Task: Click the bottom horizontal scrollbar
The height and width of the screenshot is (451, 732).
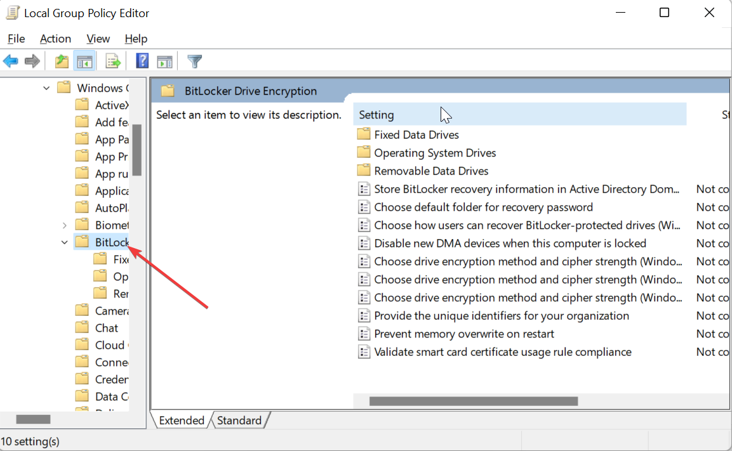Action: point(472,401)
